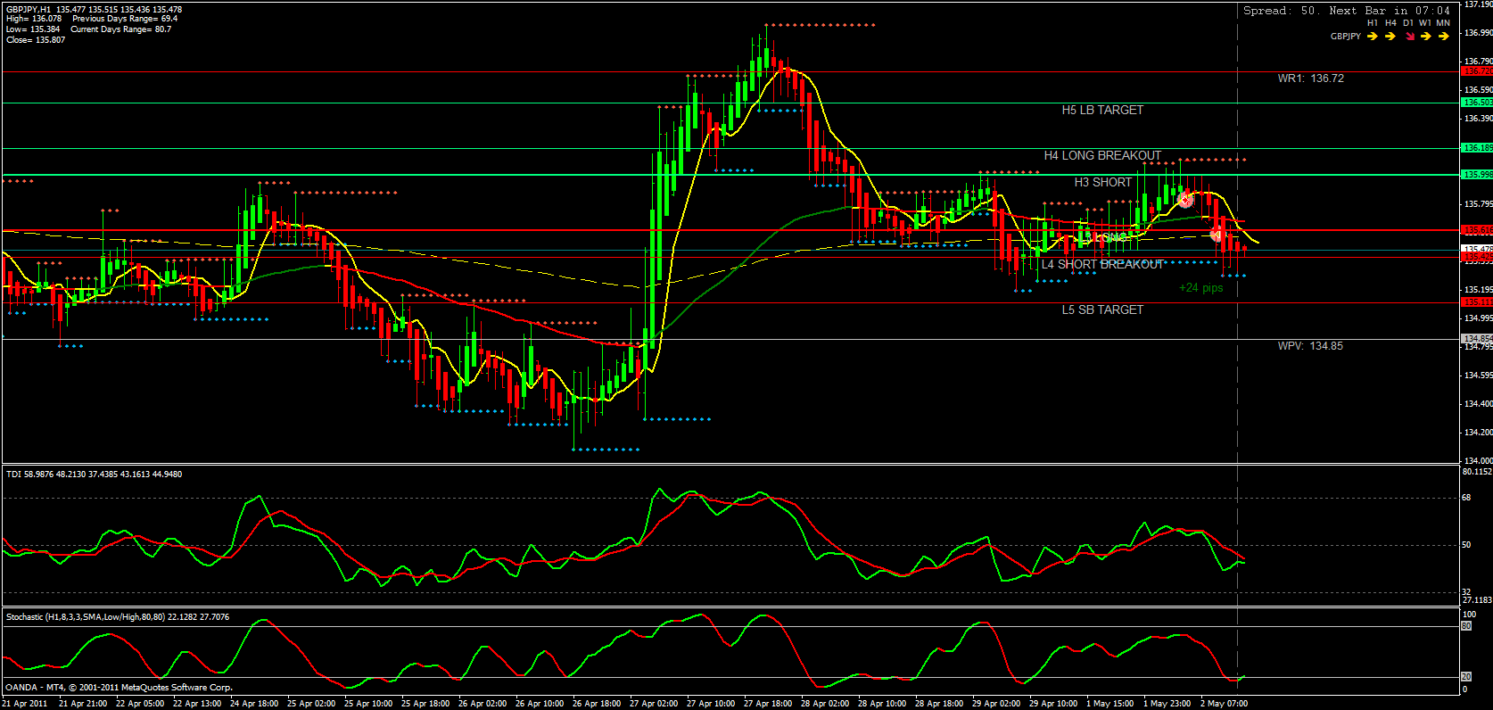Image resolution: width=1493 pixels, height=710 pixels.
Task: Click the red 135.111 price tag
Action: pyautogui.click(x=1477, y=302)
